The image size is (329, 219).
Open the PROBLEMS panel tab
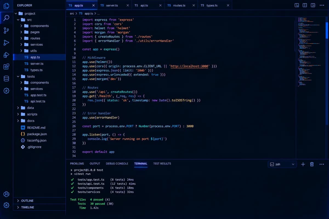[77, 163]
